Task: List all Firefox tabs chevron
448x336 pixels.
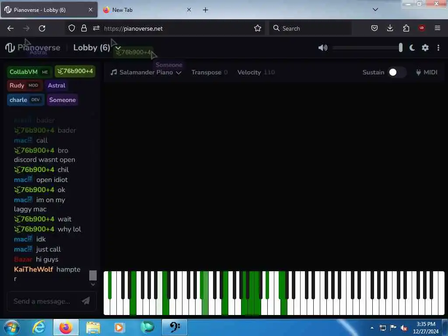Action: (375, 10)
